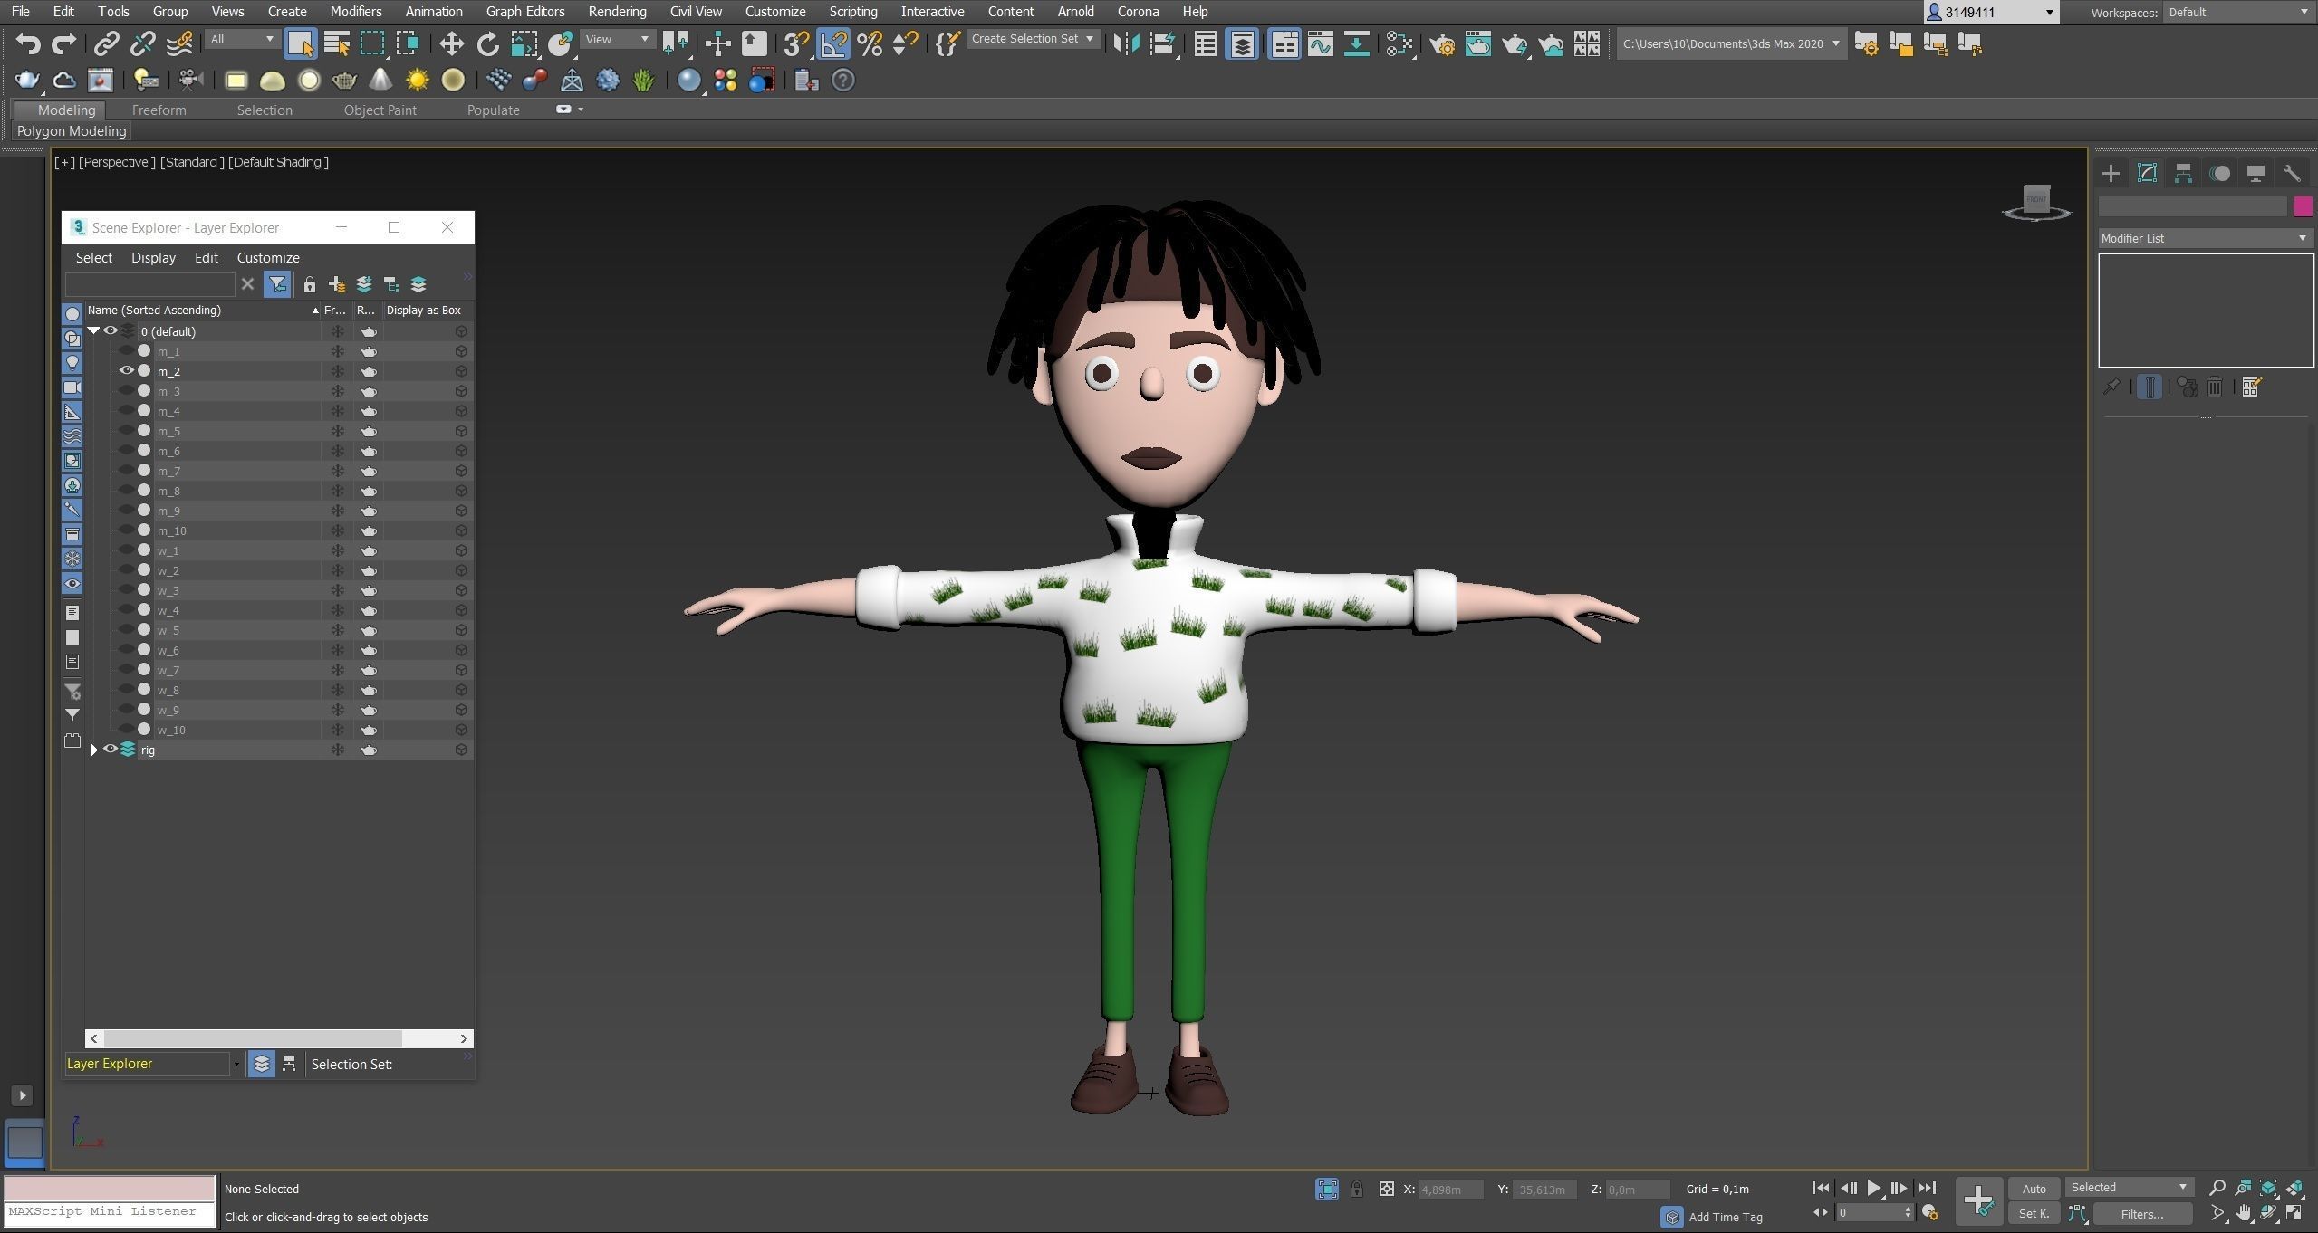Open the Hierarchy tab in command panel
Viewport: 2318px width, 1233px height.
[x=2183, y=173]
